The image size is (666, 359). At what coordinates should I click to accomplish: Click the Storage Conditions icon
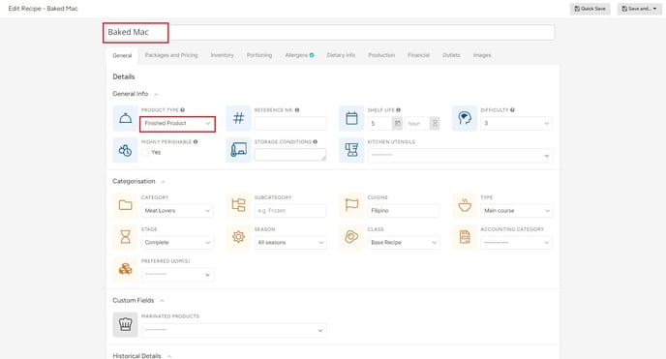pos(239,150)
